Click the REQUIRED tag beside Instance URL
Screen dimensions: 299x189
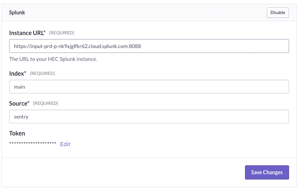62,33
